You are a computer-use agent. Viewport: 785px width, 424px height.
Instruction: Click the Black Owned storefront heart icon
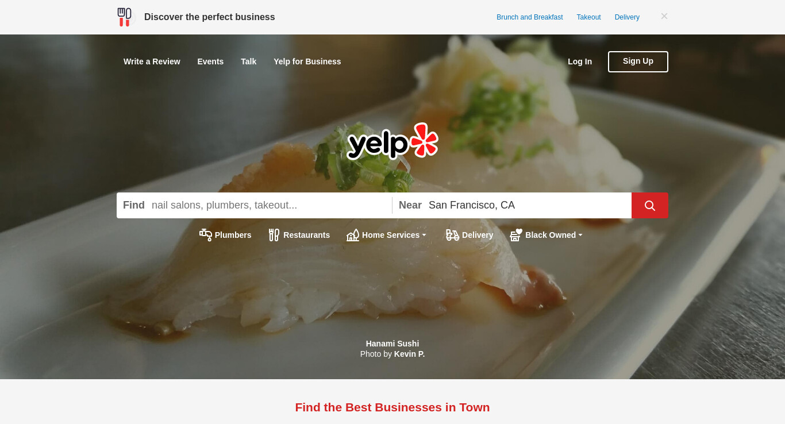click(516, 235)
